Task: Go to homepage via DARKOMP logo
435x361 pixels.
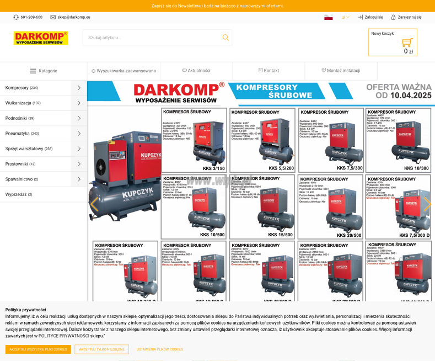Action: click(x=41, y=38)
